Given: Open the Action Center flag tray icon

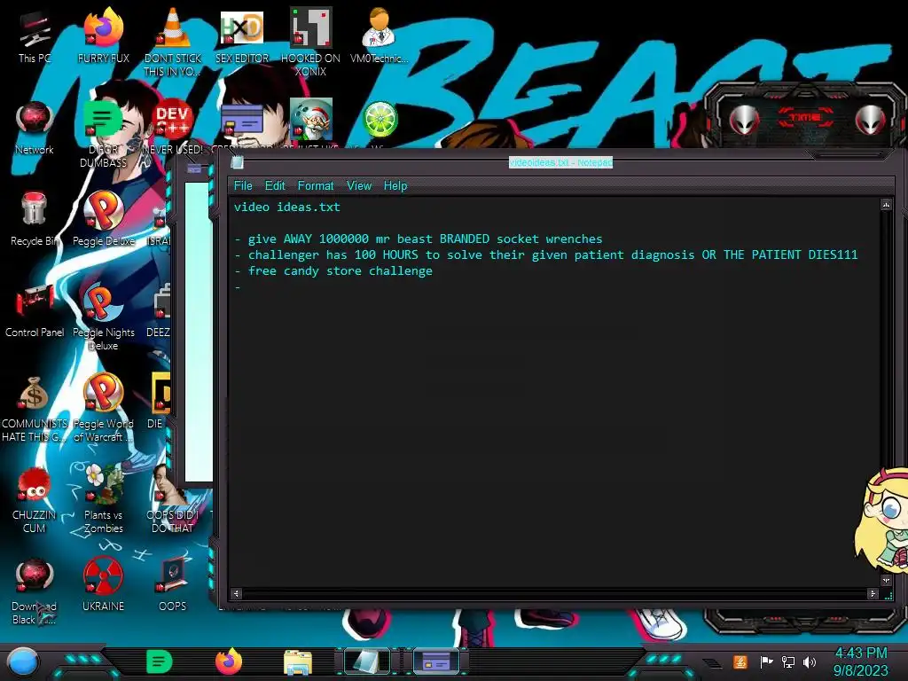Looking at the screenshot, I should 766,661.
